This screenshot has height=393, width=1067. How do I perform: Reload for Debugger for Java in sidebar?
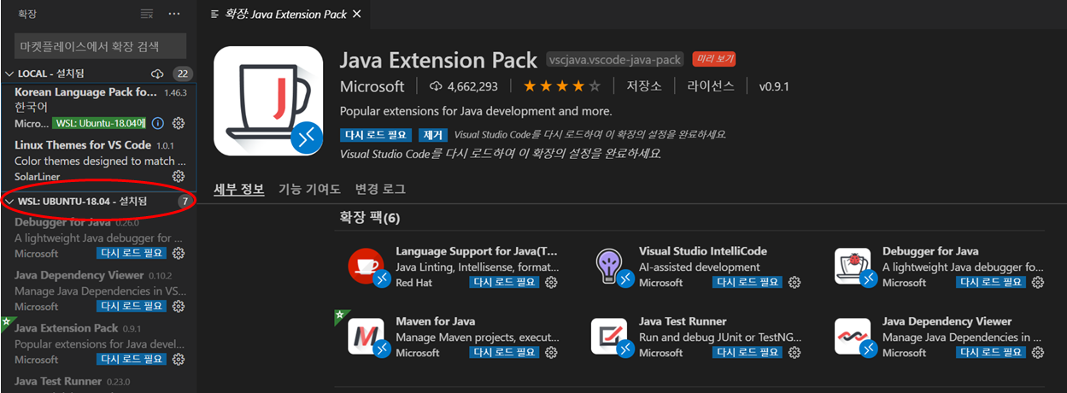pos(132,253)
